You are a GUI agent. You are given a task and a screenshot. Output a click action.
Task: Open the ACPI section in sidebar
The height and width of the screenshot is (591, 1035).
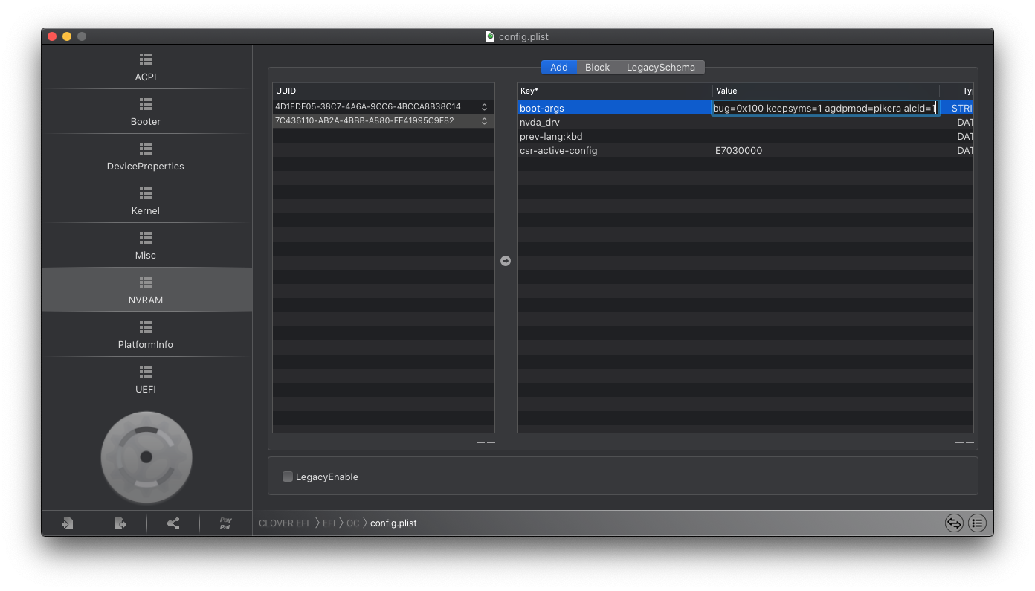[x=146, y=67]
